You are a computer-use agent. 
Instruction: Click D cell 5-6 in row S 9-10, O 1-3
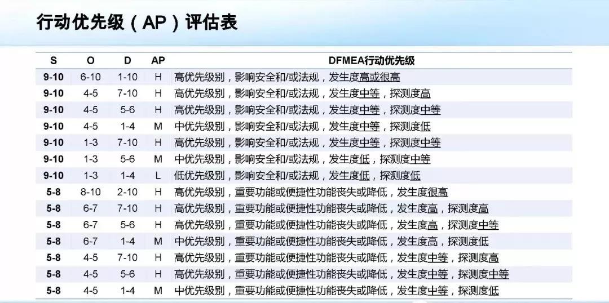coord(127,159)
